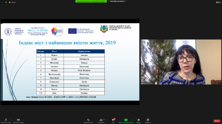Open the Security shield menu

(x=88, y=121)
